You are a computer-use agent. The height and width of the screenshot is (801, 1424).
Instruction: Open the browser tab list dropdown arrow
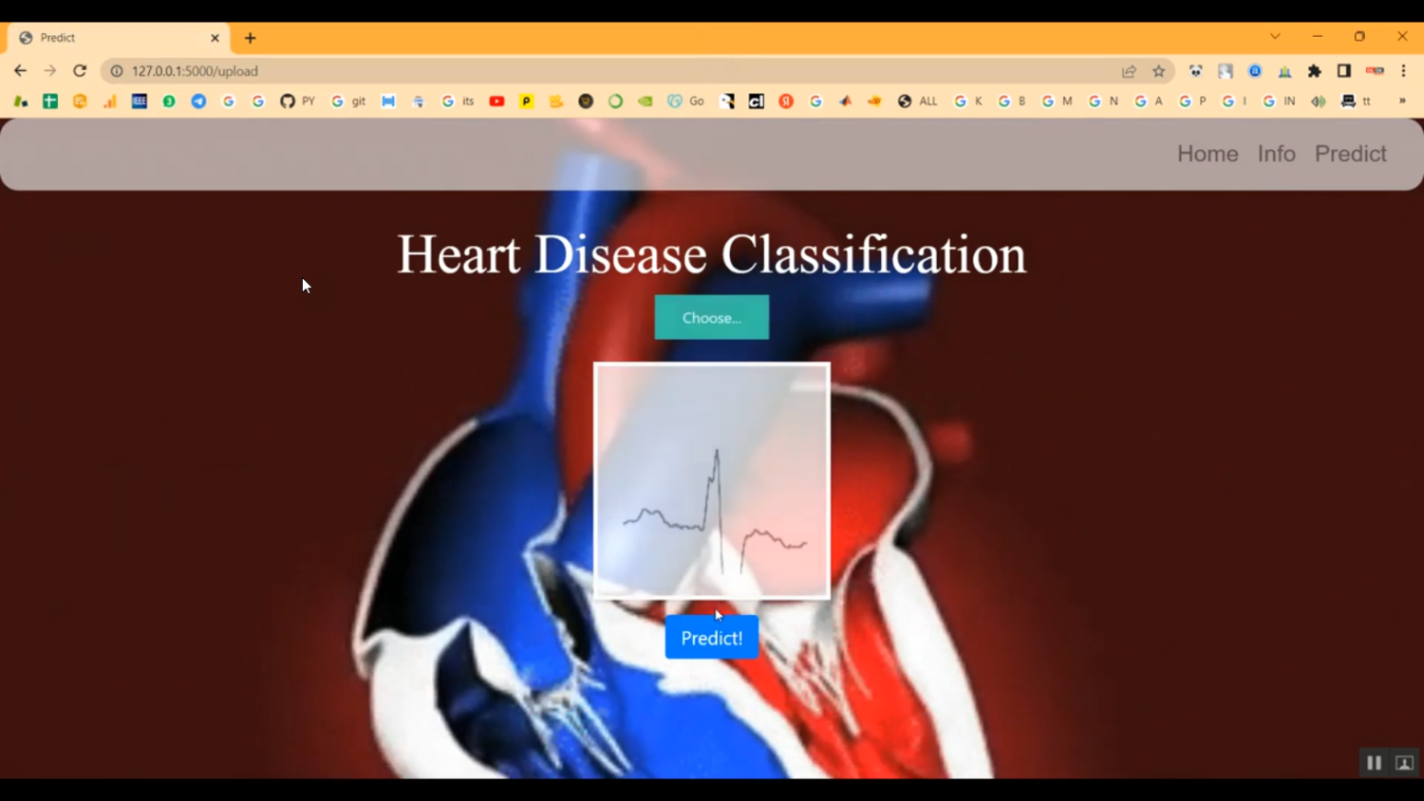point(1274,36)
